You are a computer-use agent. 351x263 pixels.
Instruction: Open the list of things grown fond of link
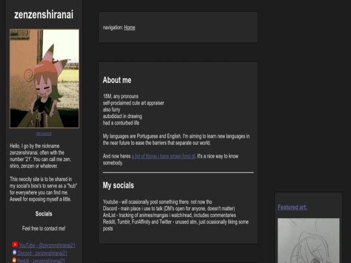(x=163, y=156)
